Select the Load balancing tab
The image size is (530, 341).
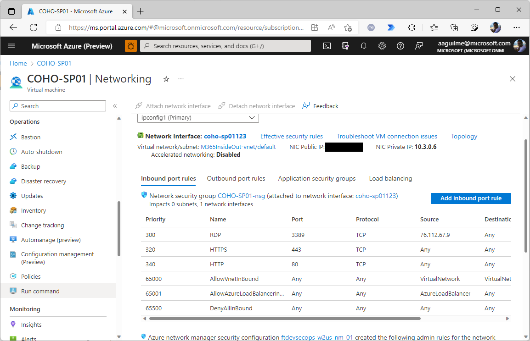pos(390,178)
